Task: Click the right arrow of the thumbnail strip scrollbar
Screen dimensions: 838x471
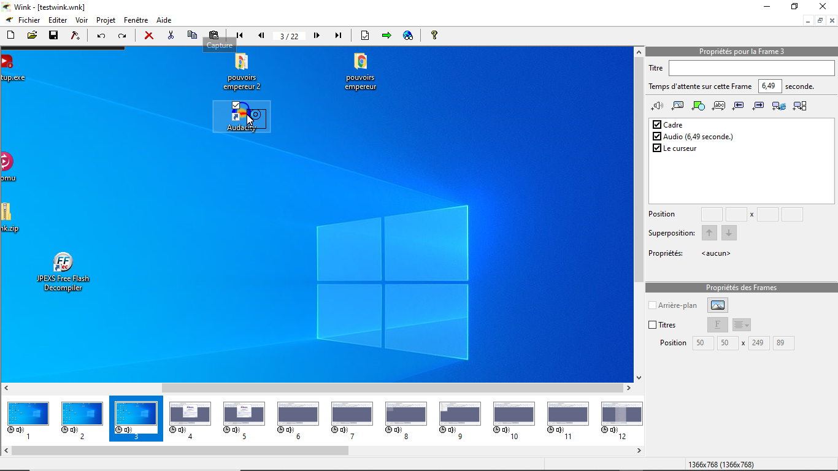Action: coord(639,451)
